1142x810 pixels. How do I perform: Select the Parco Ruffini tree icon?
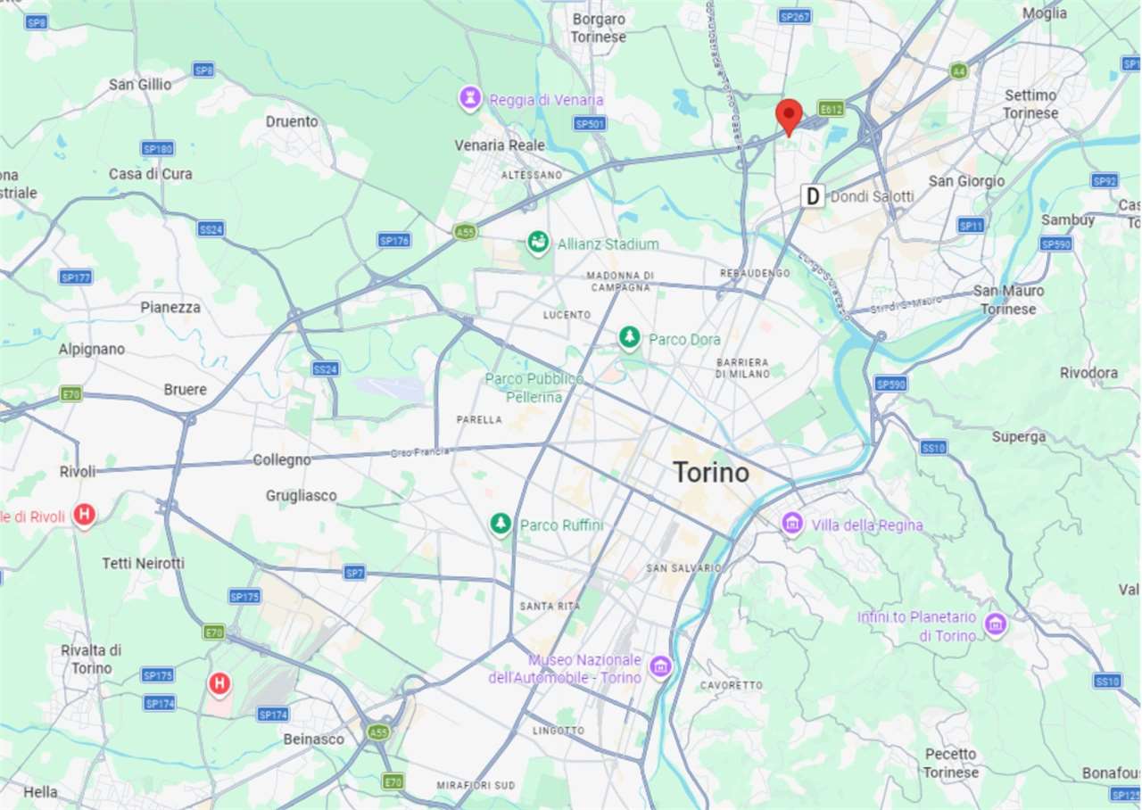click(501, 525)
